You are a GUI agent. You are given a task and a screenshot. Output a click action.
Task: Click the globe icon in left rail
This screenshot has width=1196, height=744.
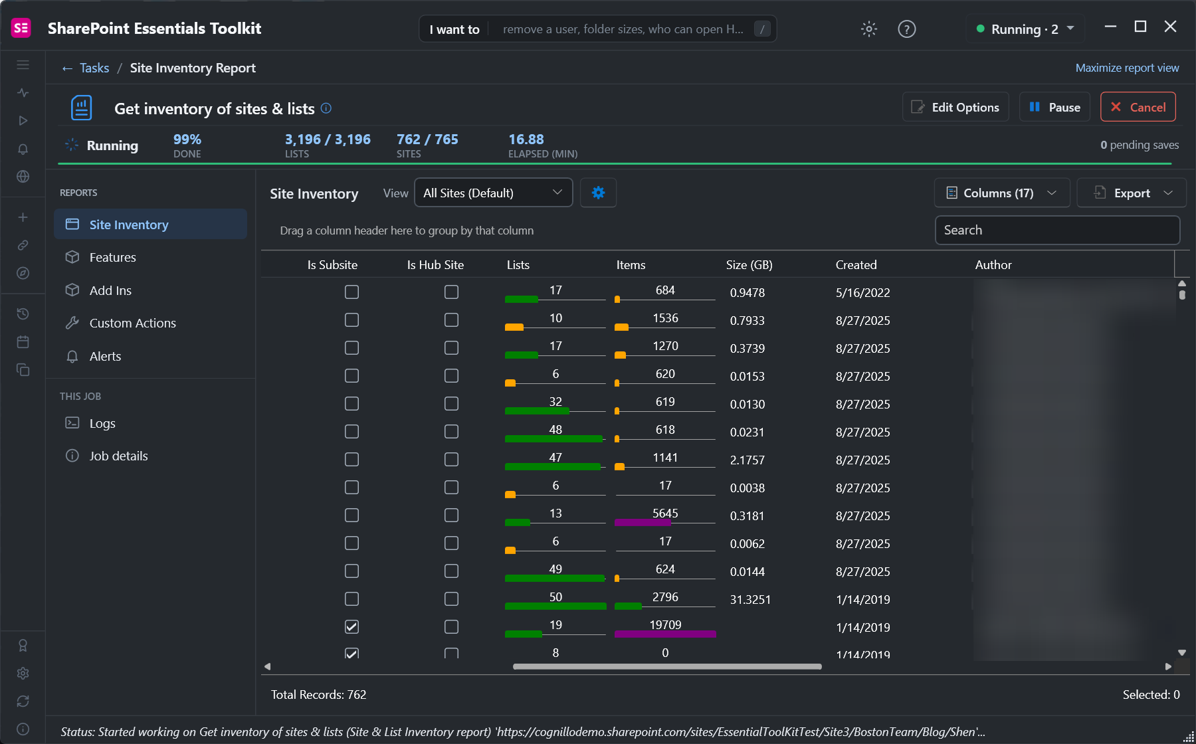(x=23, y=177)
